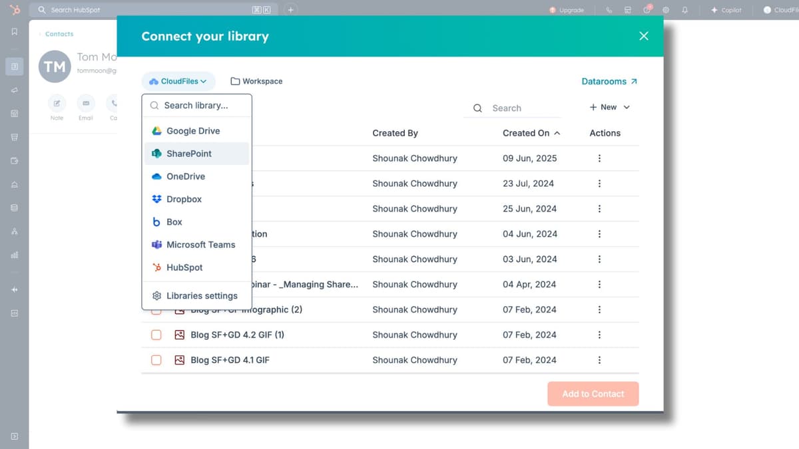Open the CloudFiles source dropdown
This screenshot has height=449, width=799.
(178, 80)
